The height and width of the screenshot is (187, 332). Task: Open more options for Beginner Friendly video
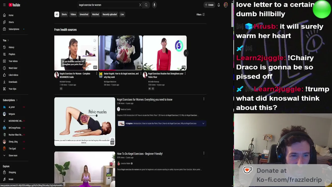coord(204,153)
